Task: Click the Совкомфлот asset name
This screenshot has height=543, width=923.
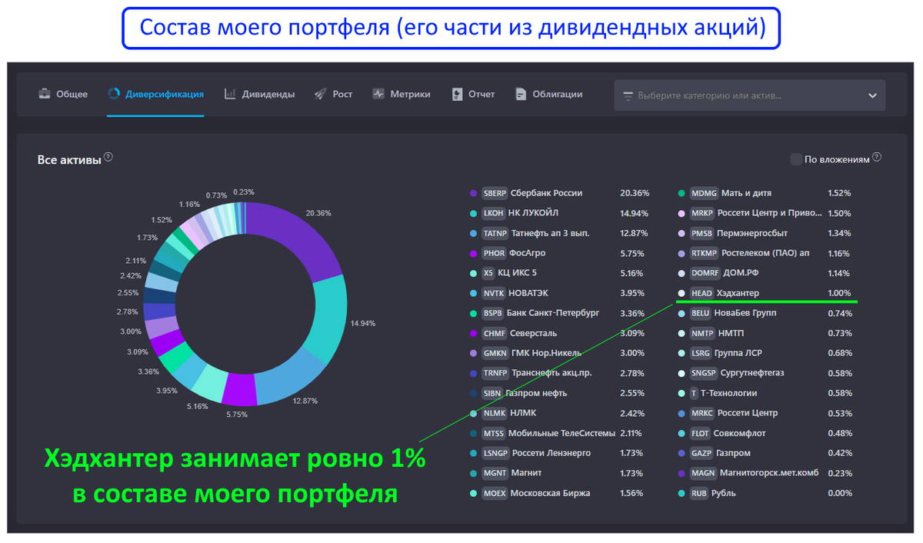Action: coord(739,433)
